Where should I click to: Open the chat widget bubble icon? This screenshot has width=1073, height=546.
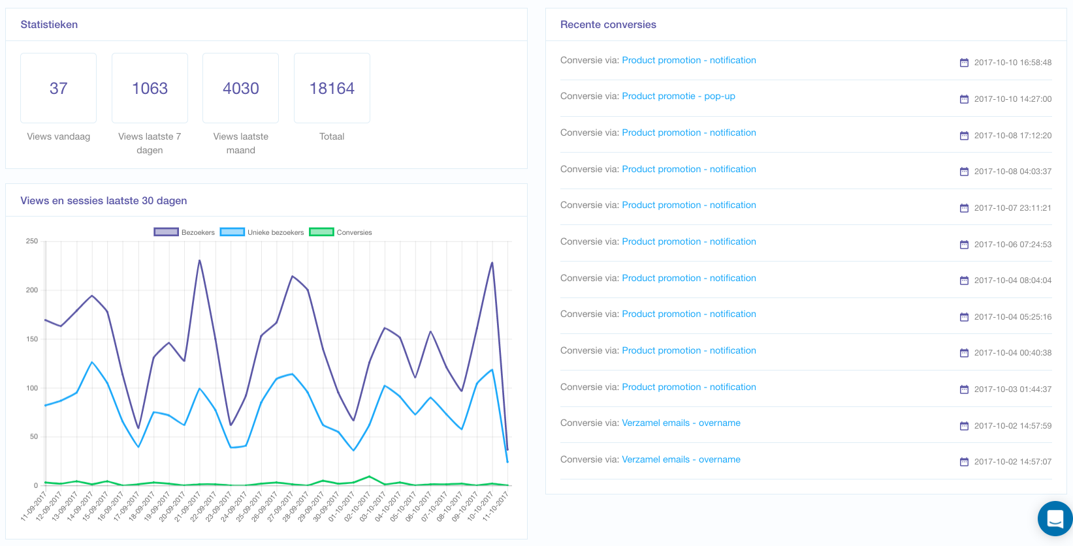point(1055,519)
